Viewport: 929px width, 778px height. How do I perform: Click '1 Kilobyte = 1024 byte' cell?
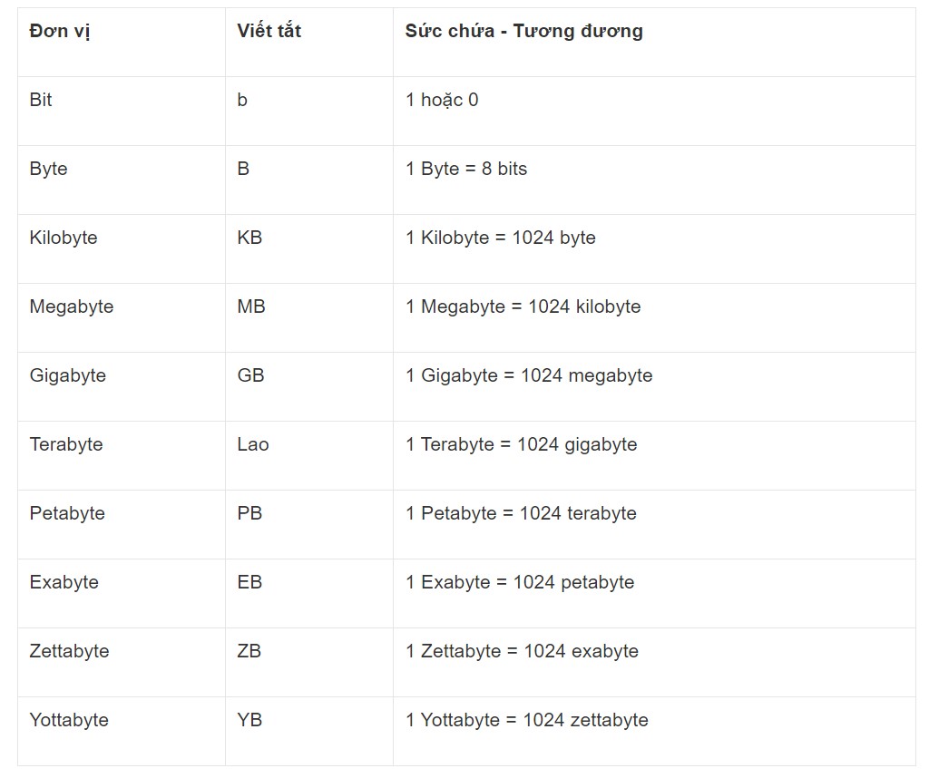pyautogui.click(x=501, y=238)
